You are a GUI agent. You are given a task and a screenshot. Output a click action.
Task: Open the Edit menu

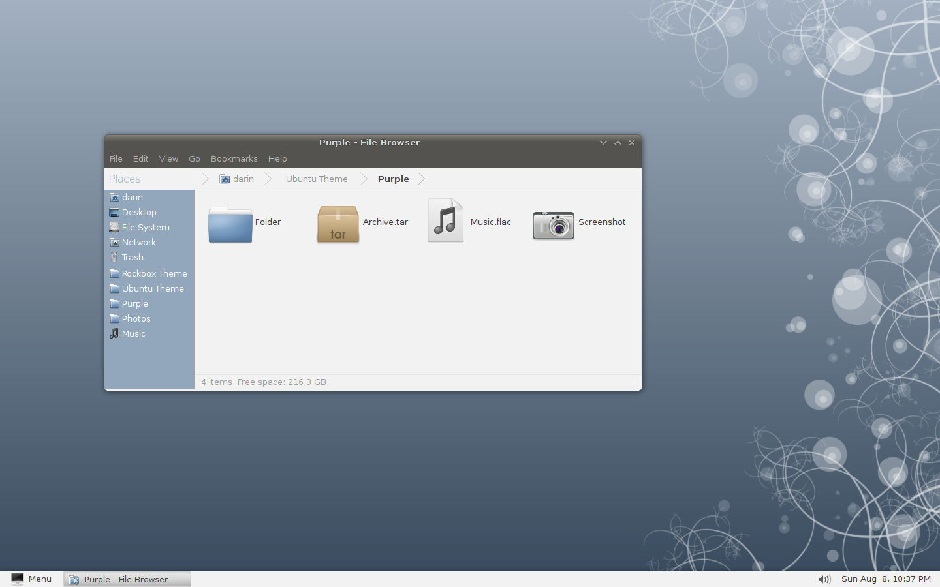(140, 158)
